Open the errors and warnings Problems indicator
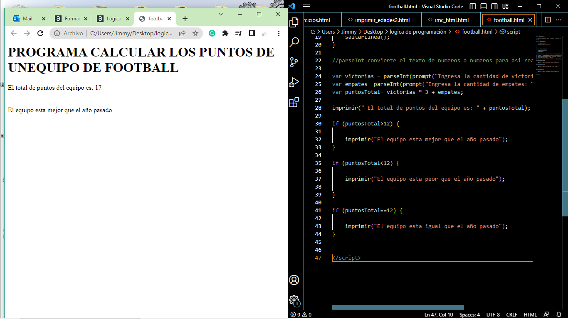The image size is (568, 319). 301,315
